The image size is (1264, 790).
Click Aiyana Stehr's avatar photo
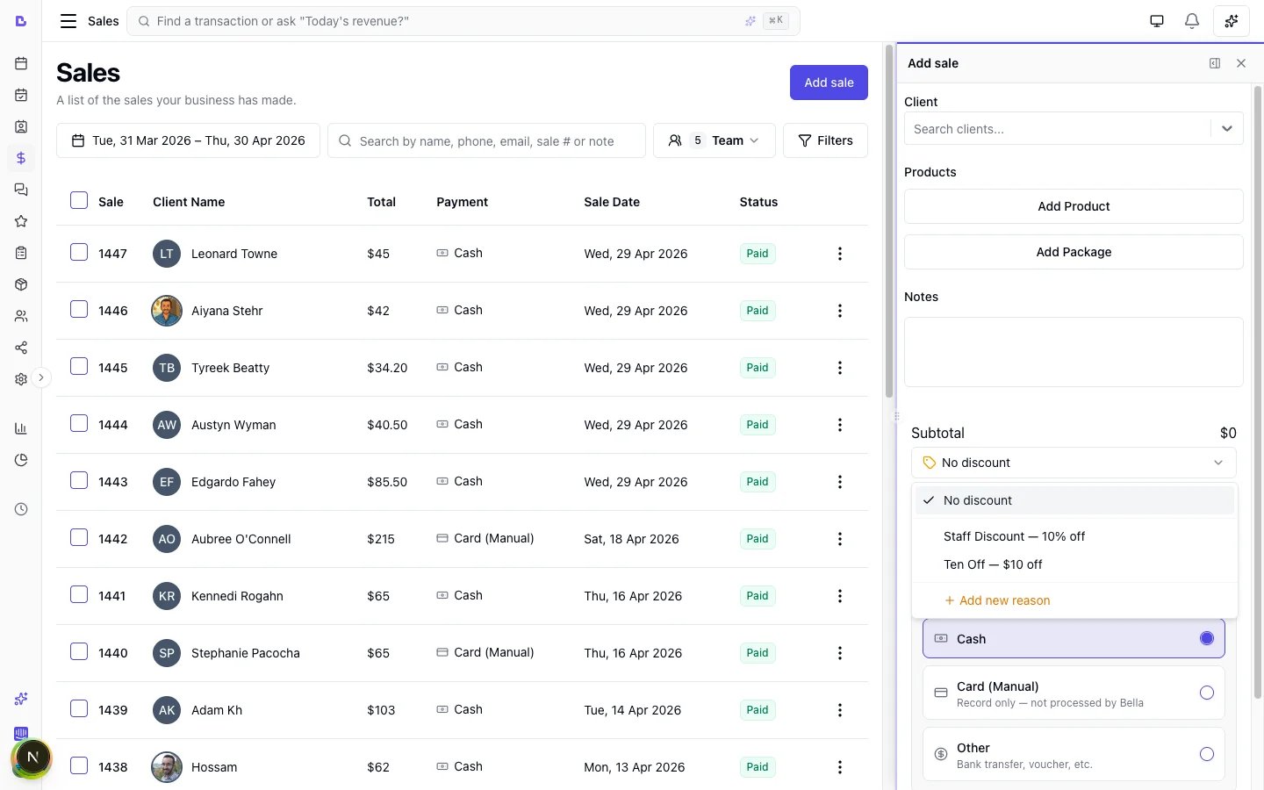tap(167, 311)
